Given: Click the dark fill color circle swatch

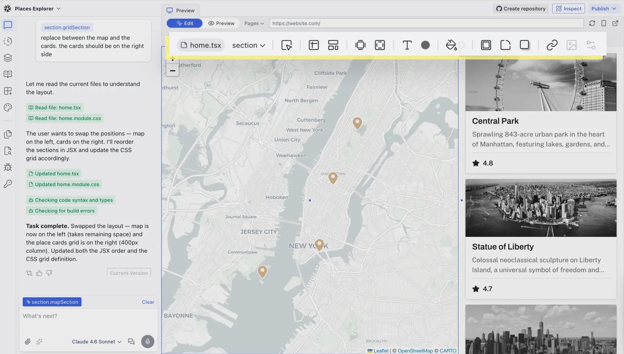Looking at the screenshot, I should pyautogui.click(x=425, y=45).
